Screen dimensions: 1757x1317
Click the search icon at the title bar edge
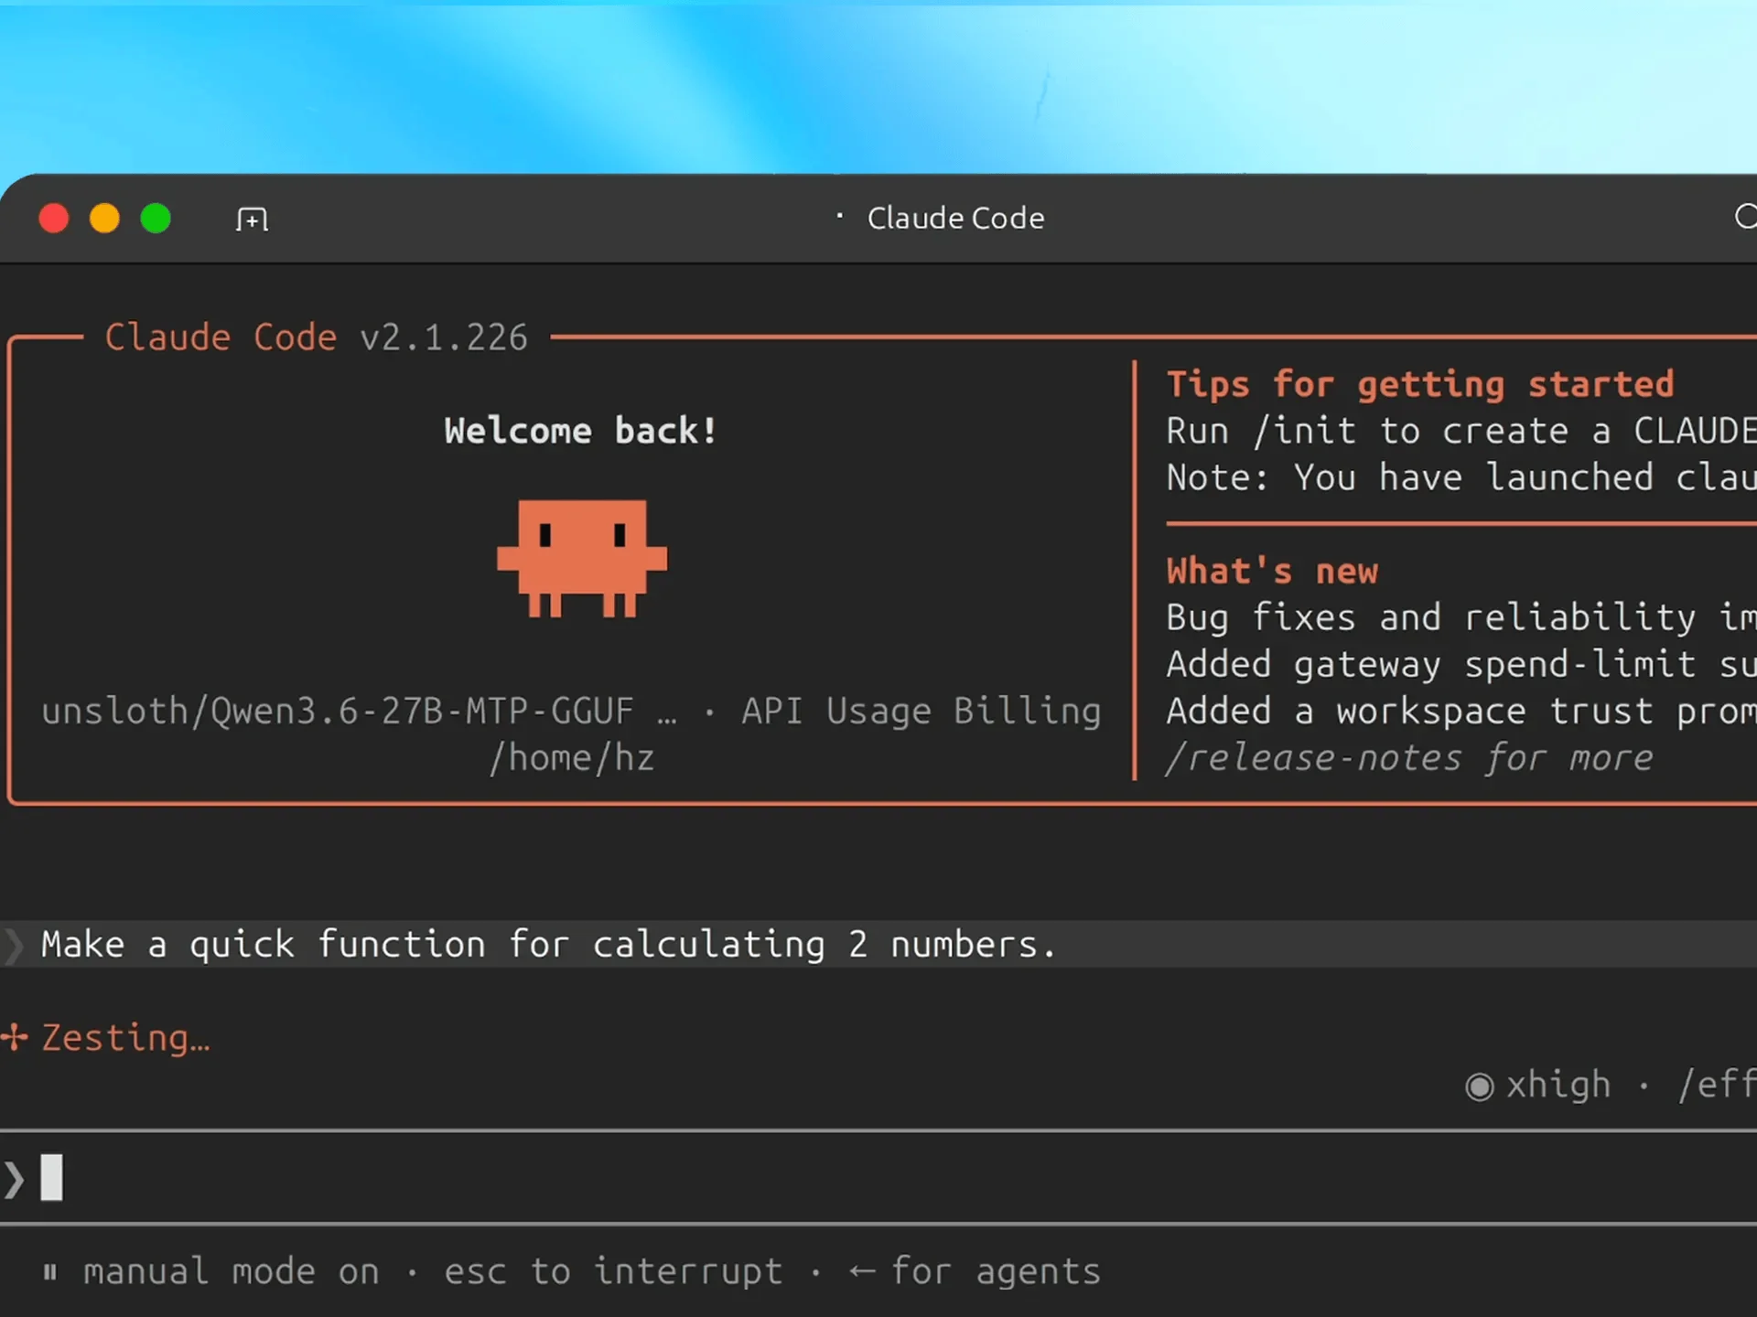[x=1746, y=217]
